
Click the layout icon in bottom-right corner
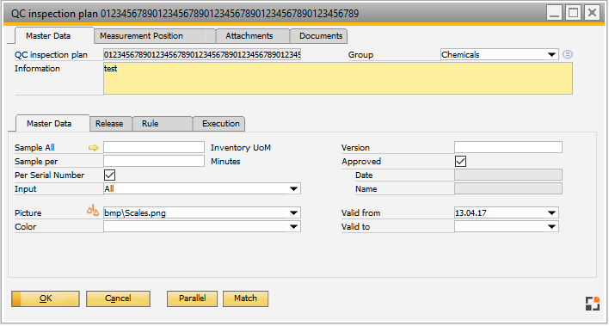(593, 304)
